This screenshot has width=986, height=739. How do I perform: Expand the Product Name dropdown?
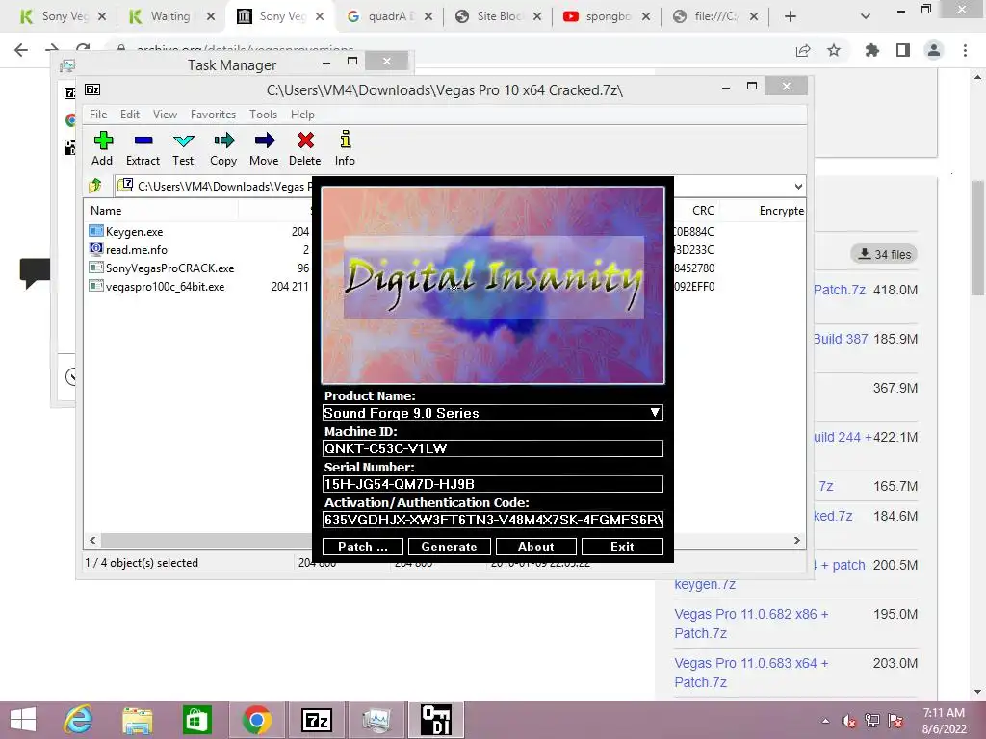(x=655, y=412)
